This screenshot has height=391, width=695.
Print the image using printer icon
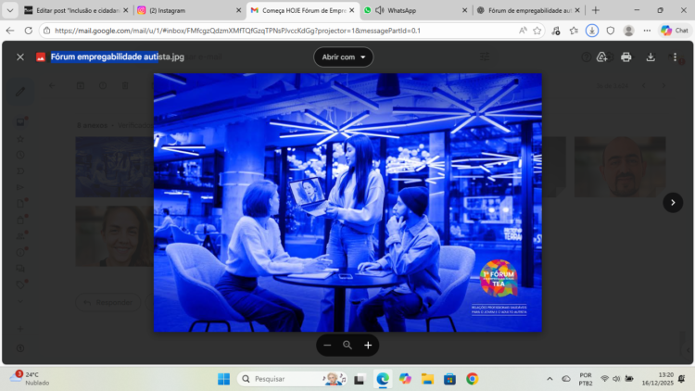[625, 57]
